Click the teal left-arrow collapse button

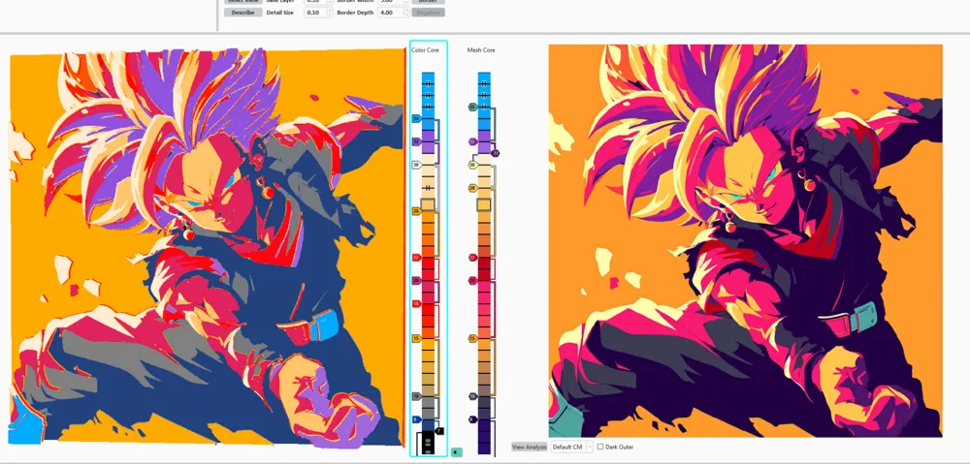point(457,452)
